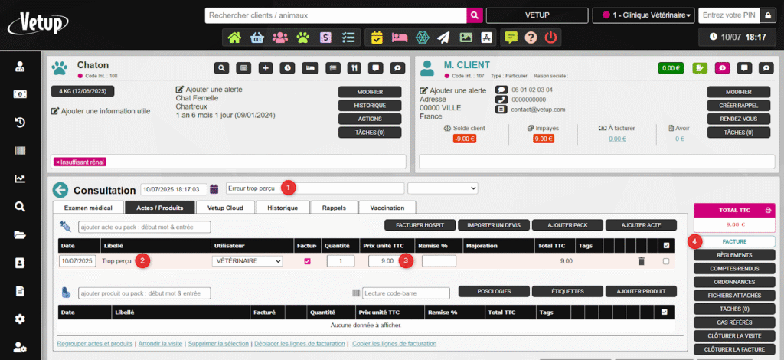This screenshot has height=360, width=784.
Task: Tick the selection checkbox on Trop perçu row
Action: tap(665, 261)
